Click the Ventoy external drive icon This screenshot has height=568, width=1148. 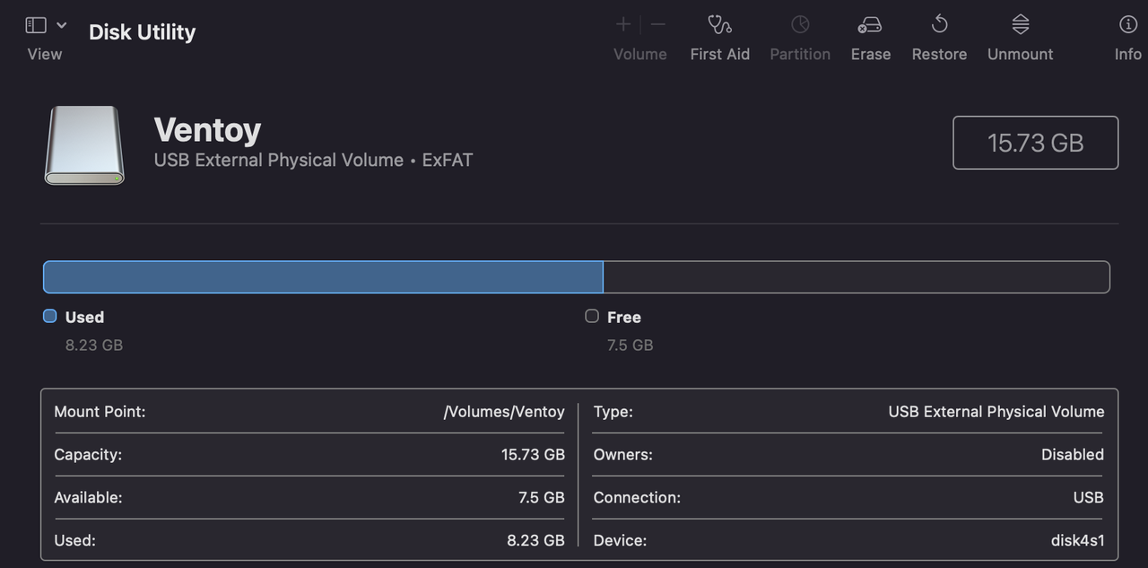[x=84, y=145]
